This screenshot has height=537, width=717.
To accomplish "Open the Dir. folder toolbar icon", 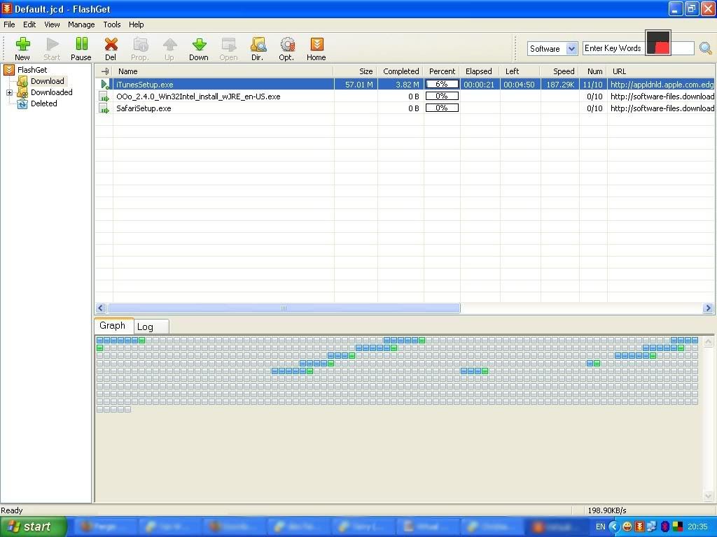I will tap(258, 49).
